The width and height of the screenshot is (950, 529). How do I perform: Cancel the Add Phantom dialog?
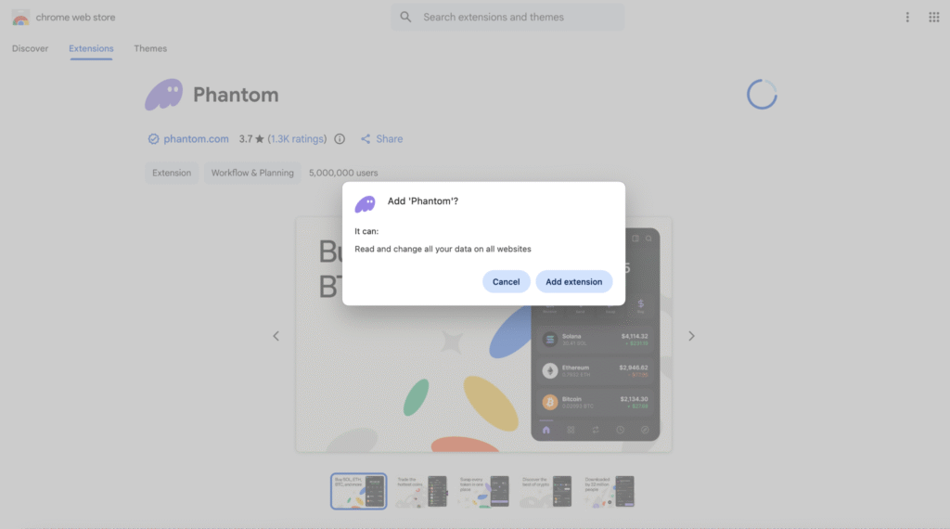506,282
